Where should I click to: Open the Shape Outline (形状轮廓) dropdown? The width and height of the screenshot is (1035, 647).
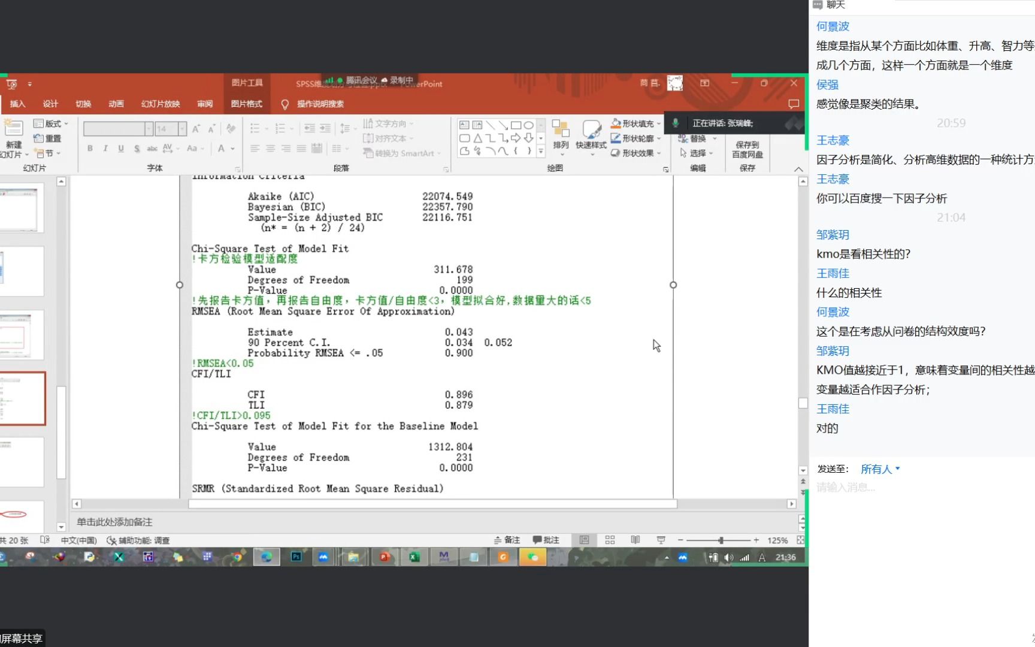coord(635,138)
